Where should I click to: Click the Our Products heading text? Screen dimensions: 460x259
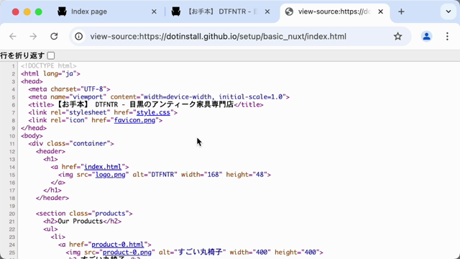pos(80,221)
